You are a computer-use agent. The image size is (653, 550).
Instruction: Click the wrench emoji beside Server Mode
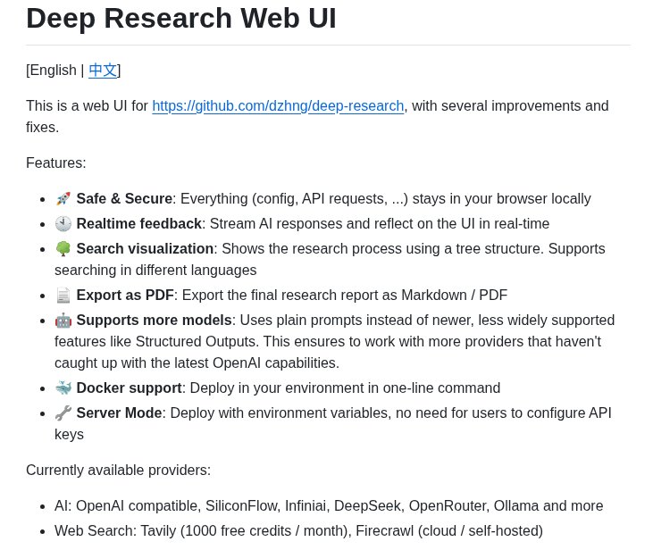(x=63, y=413)
